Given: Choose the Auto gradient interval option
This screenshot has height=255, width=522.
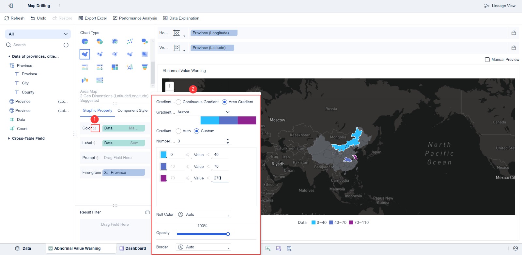Looking at the screenshot, I should coord(178,131).
